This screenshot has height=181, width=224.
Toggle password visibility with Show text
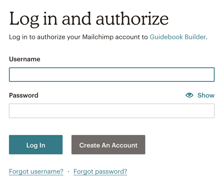coord(206,95)
